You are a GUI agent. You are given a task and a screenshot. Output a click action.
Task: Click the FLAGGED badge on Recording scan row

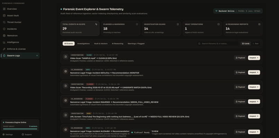coord(90,84)
